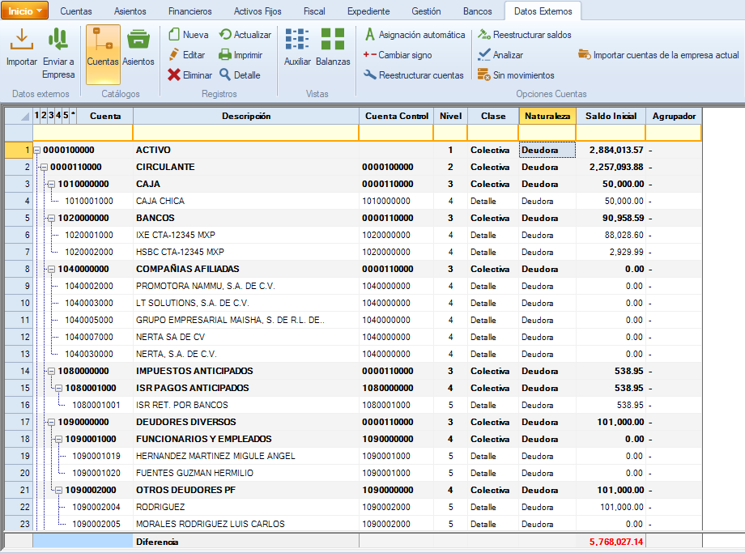745x553 pixels.
Task: Show outline level 3
Action: [51, 115]
